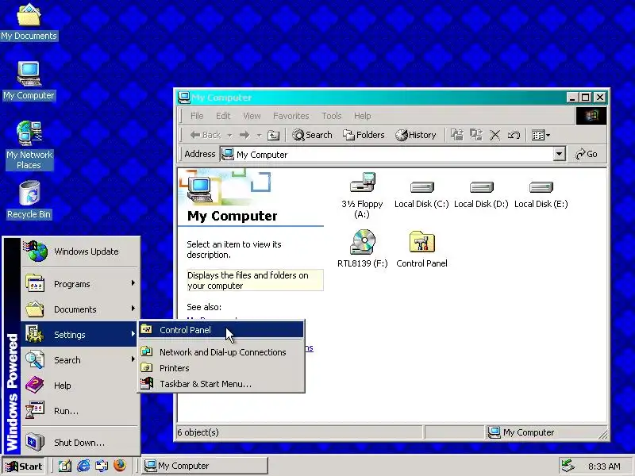This screenshot has height=476, width=635.
Task: Click Show Desktop quick launch icon
Action: pos(64,466)
